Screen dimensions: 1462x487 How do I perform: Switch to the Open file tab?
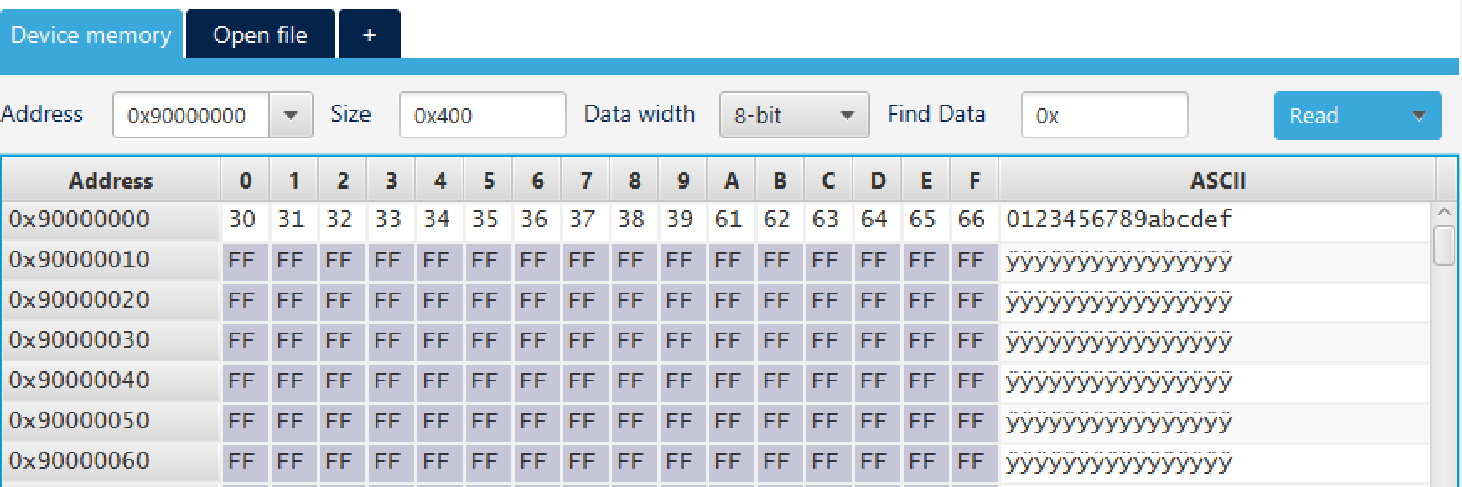click(x=260, y=34)
